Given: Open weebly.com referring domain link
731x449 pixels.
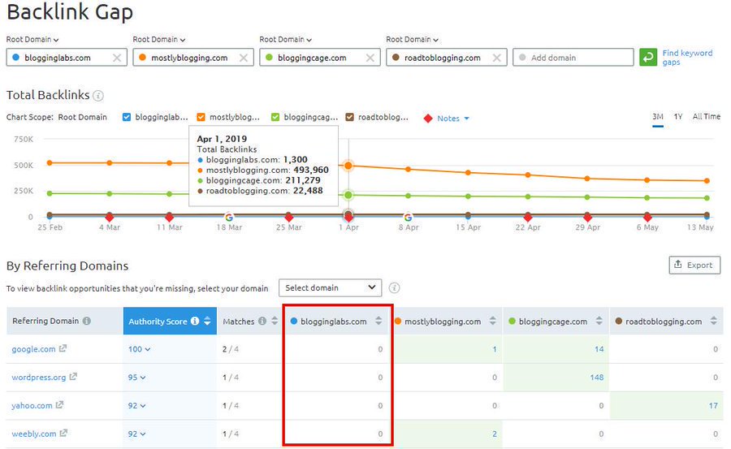Looking at the screenshot, I should [x=33, y=434].
